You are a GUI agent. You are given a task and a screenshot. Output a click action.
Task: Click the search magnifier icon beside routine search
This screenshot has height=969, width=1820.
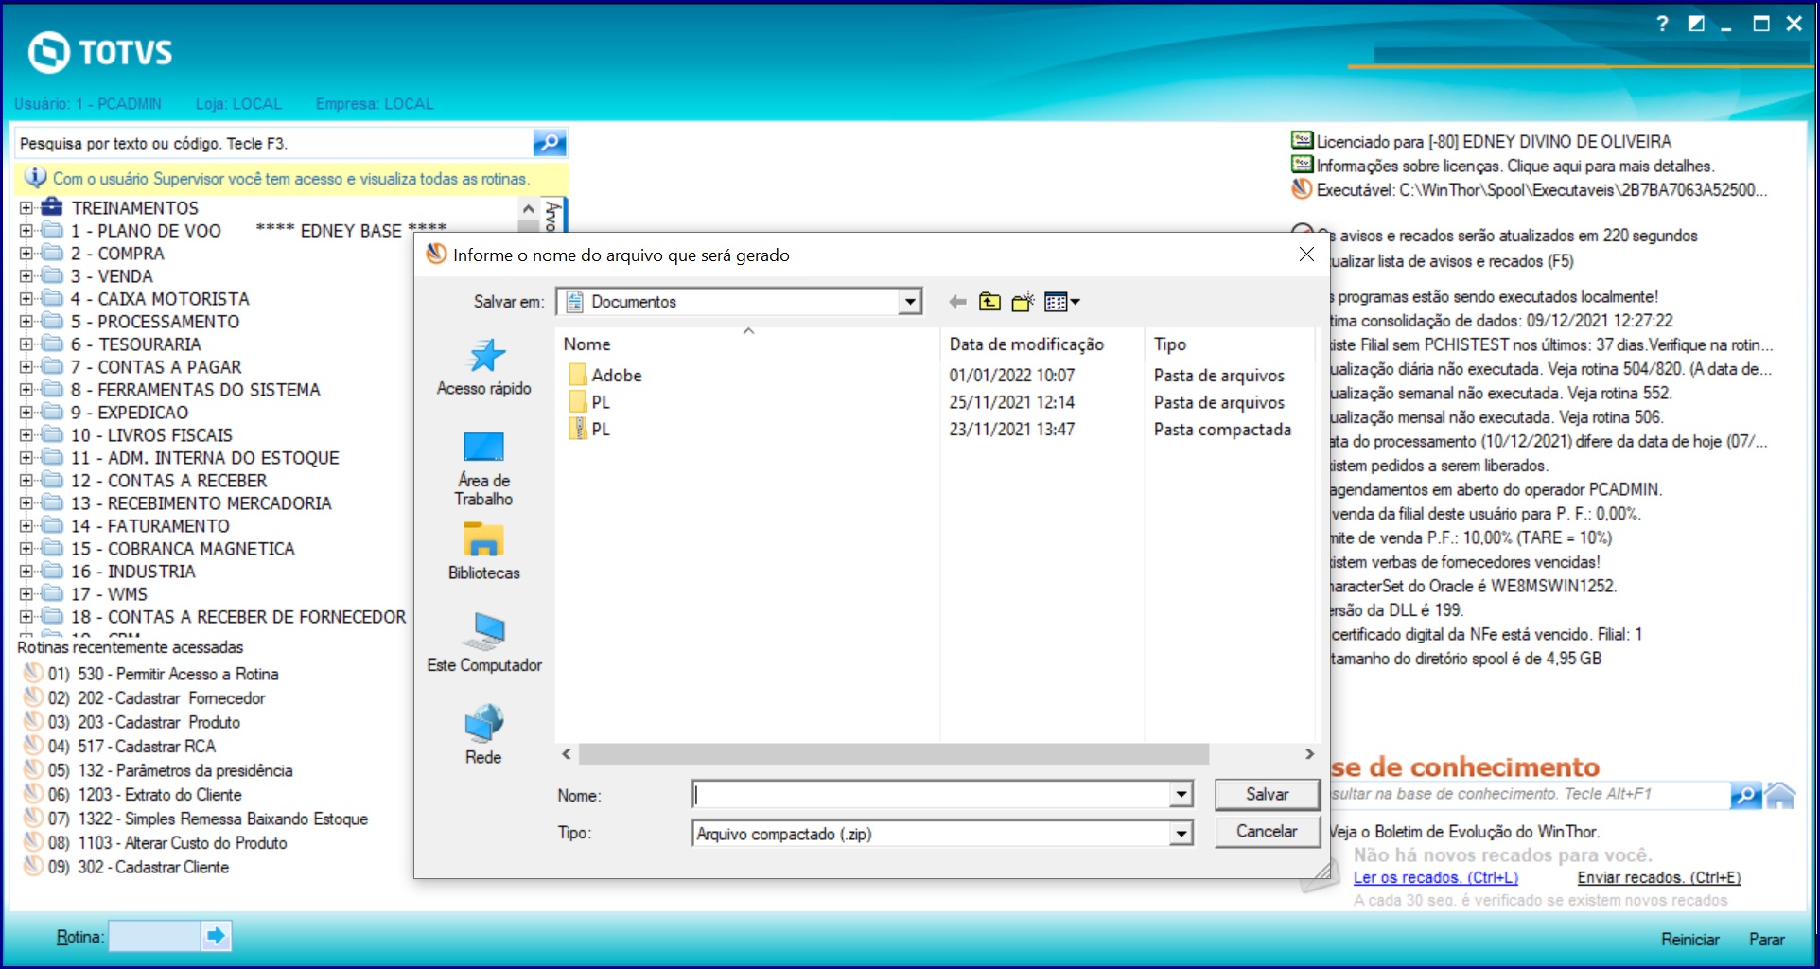click(x=549, y=143)
